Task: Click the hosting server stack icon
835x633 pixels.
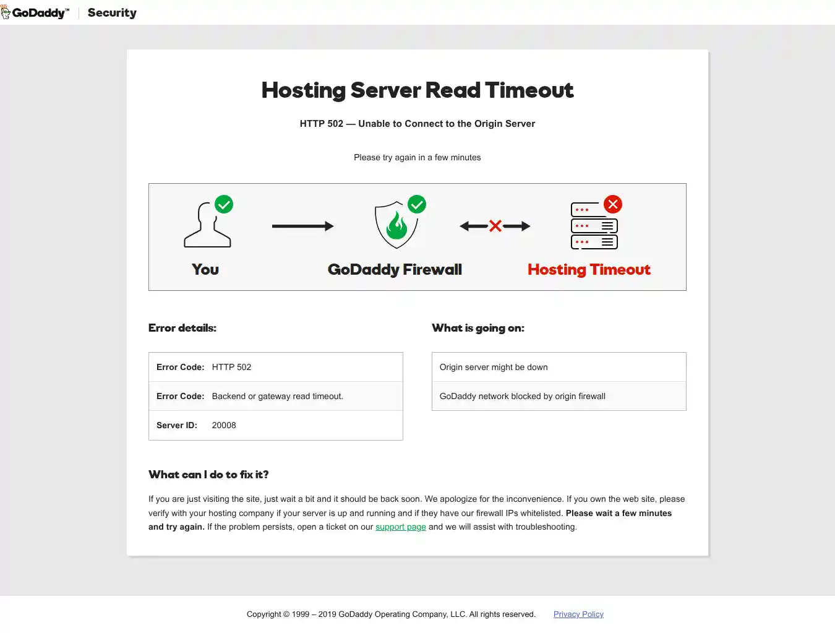Action: [x=593, y=226]
